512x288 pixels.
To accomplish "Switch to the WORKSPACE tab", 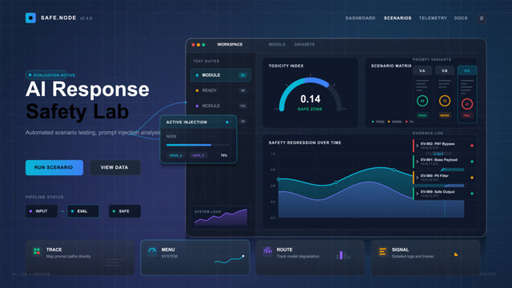I will click(229, 44).
